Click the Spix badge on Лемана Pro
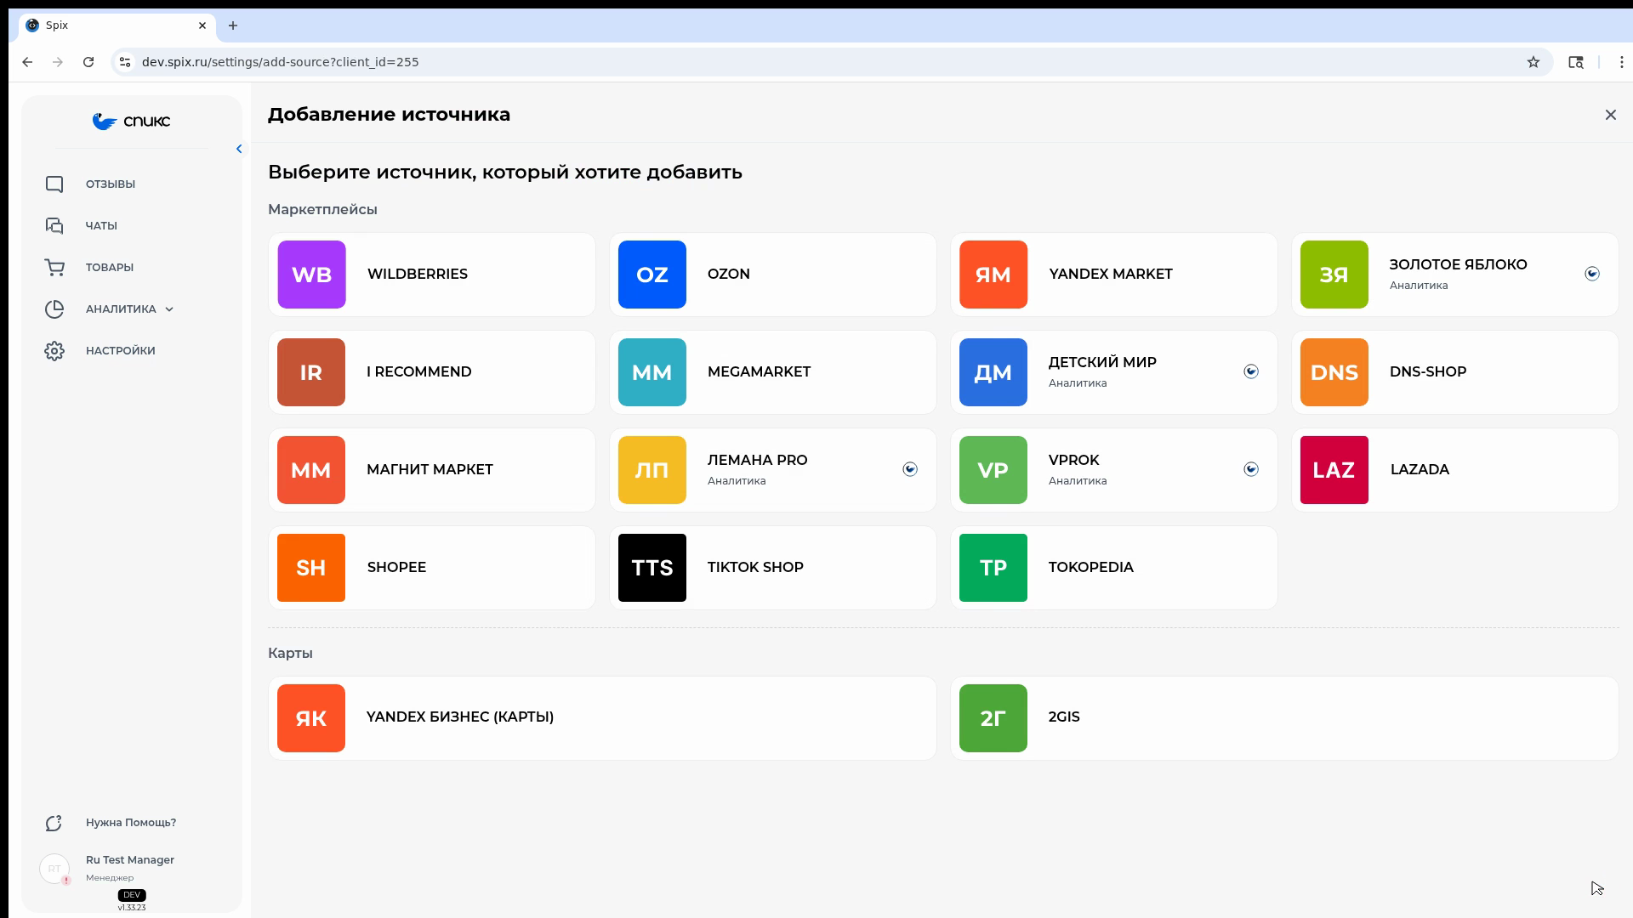This screenshot has height=918, width=1633. (x=910, y=469)
